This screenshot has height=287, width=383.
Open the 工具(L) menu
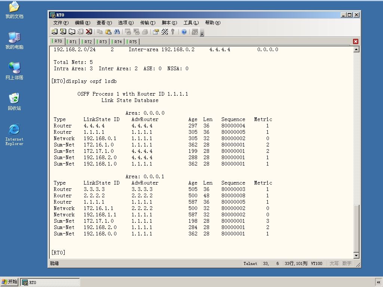pyautogui.click(x=191, y=23)
